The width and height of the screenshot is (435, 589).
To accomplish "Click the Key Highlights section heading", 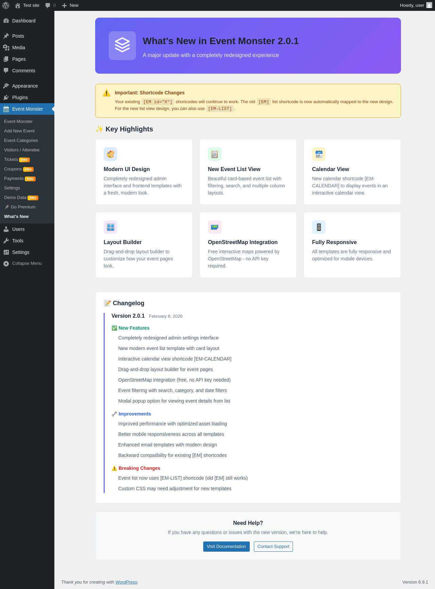I will (x=124, y=129).
